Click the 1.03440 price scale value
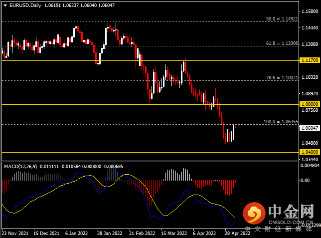The width and height of the screenshot is (321, 238). 310,159
